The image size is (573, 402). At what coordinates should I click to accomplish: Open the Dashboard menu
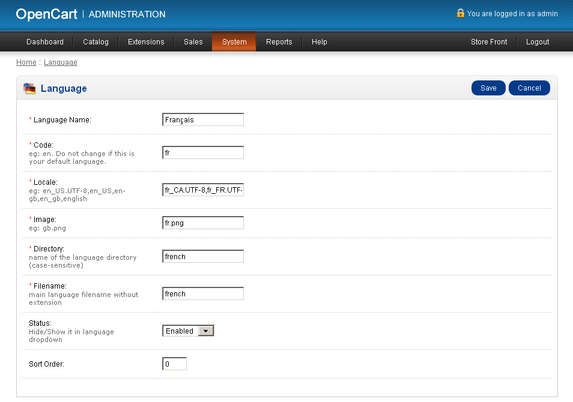pos(45,42)
